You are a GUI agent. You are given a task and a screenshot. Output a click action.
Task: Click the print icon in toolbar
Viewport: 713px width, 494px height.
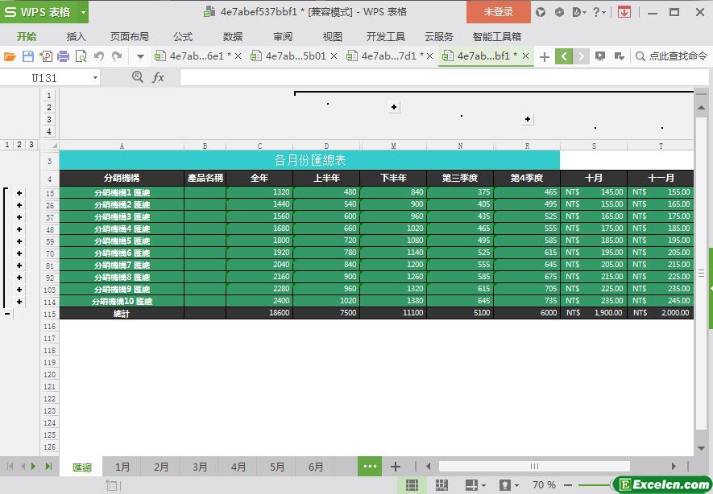(x=63, y=56)
